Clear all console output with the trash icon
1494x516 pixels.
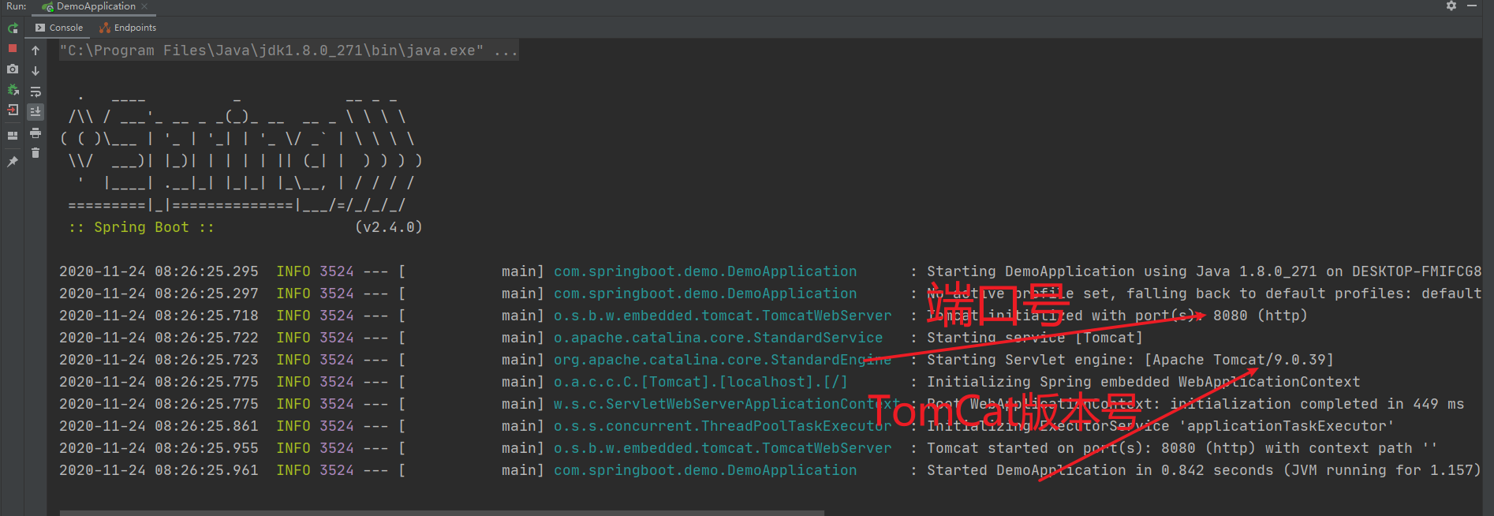[35, 153]
